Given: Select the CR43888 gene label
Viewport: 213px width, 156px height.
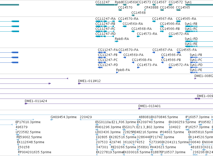Looking at the screenshot, I should click(151, 7).
